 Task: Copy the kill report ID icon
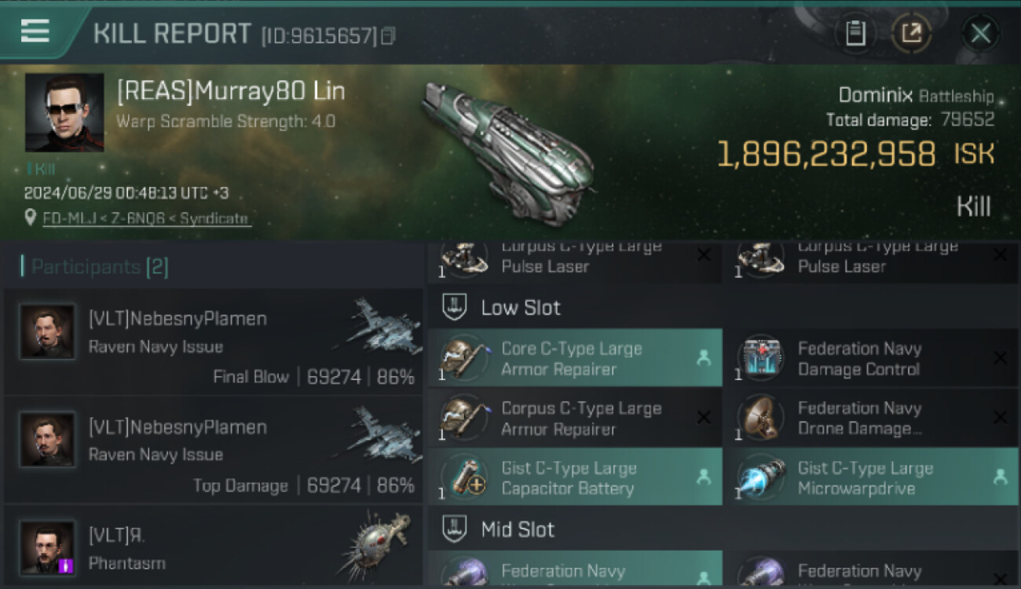[388, 36]
